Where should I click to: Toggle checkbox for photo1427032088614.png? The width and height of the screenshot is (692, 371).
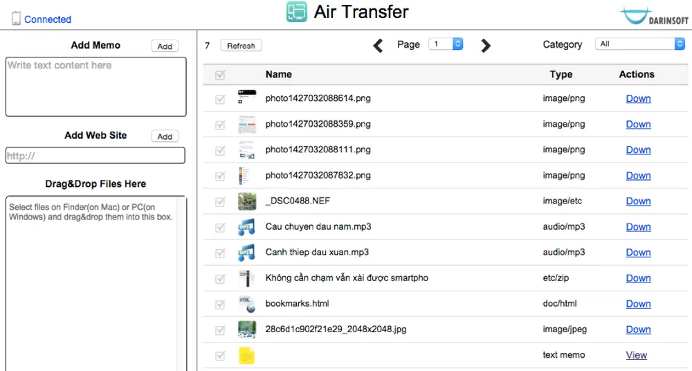click(220, 99)
